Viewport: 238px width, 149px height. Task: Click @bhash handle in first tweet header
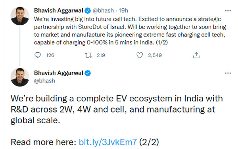pyautogui.click(x=103, y=11)
